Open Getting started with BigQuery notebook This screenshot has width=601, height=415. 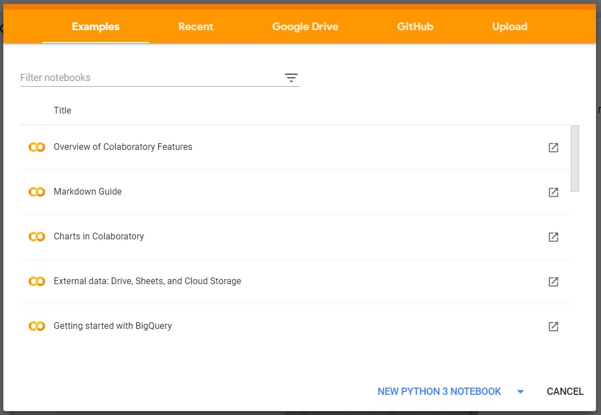click(x=113, y=326)
